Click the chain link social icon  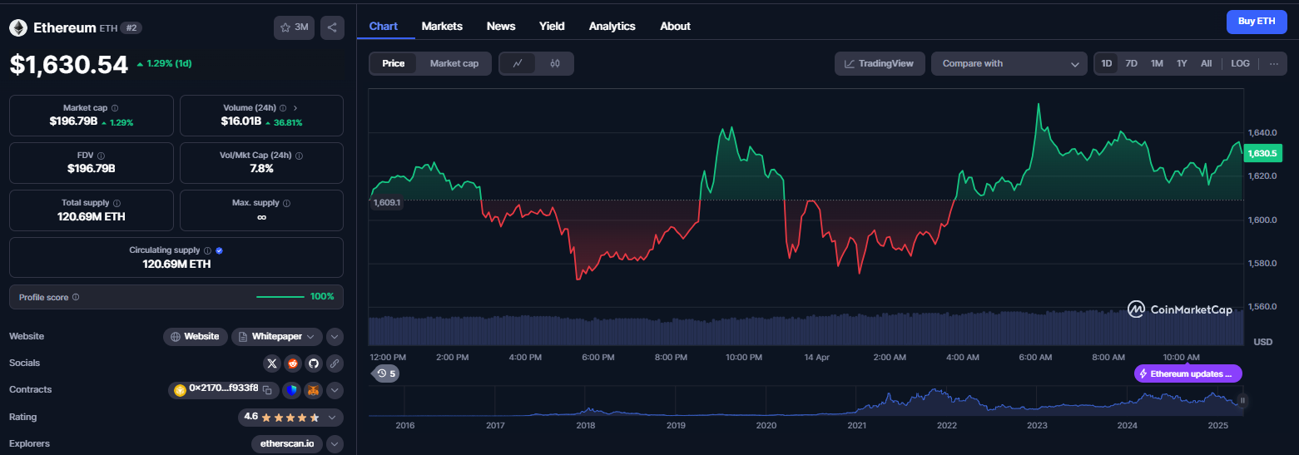335,364
